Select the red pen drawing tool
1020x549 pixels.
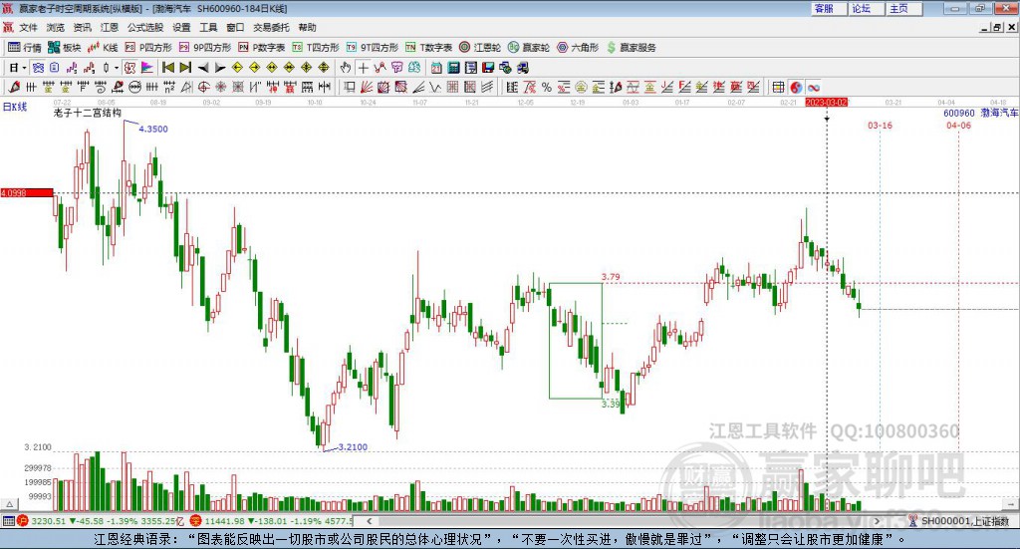[14, 87]
